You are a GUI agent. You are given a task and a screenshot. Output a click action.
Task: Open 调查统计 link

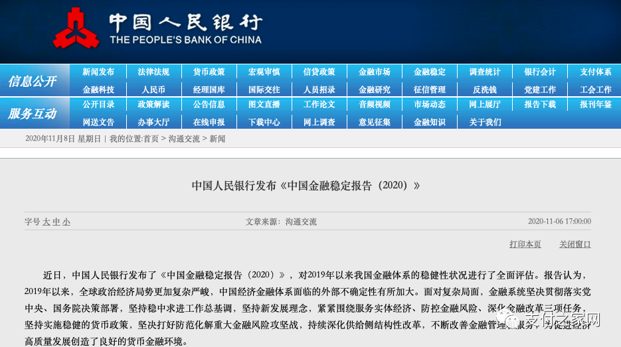(485, 72)
